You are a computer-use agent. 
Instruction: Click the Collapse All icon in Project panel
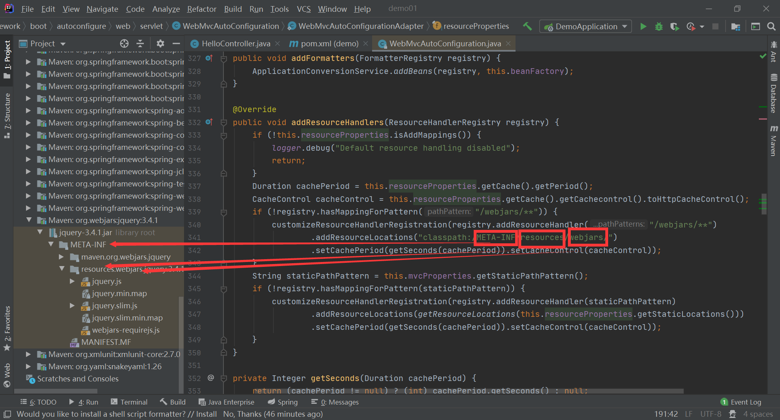click(140, 43)
